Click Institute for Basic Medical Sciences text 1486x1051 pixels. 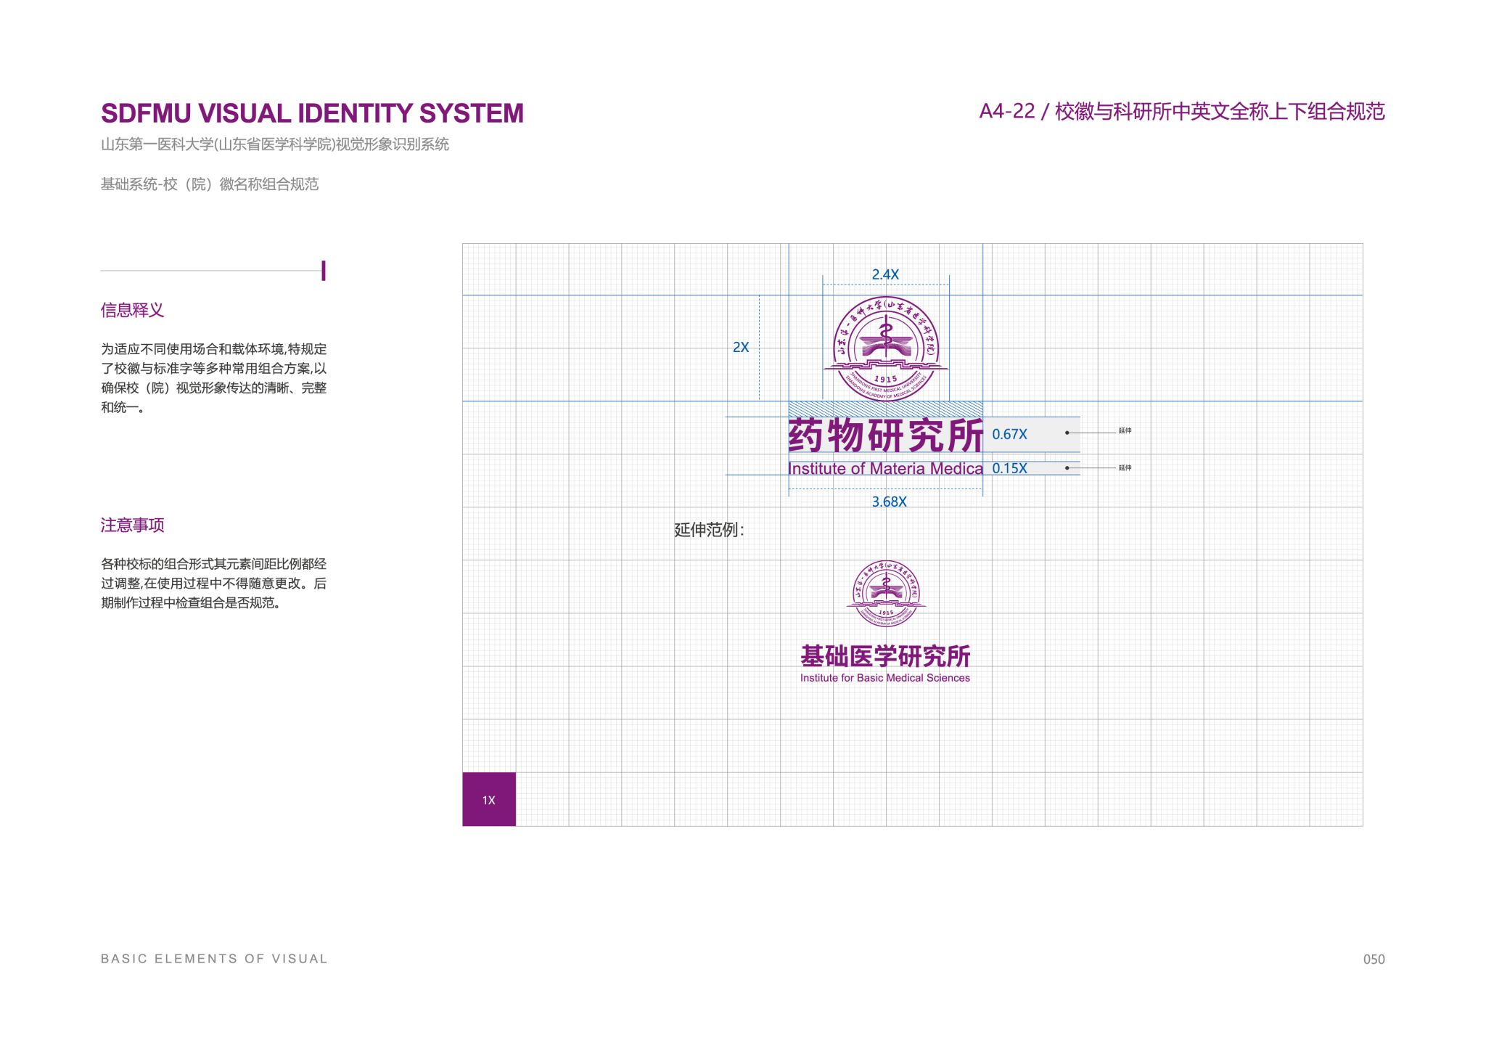coord(885,678)
